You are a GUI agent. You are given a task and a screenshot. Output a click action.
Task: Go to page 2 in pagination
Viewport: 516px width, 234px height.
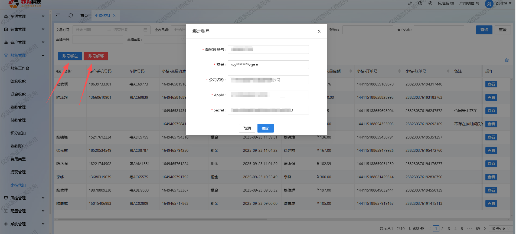442,229
